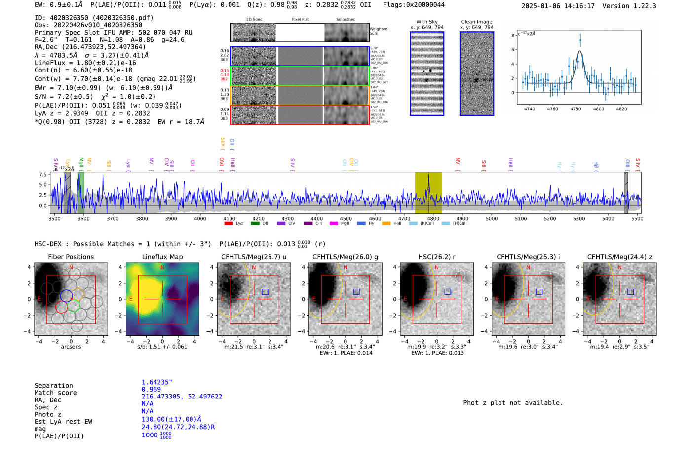Click the red circled fiber in Fiber Positions

(61, 307)
